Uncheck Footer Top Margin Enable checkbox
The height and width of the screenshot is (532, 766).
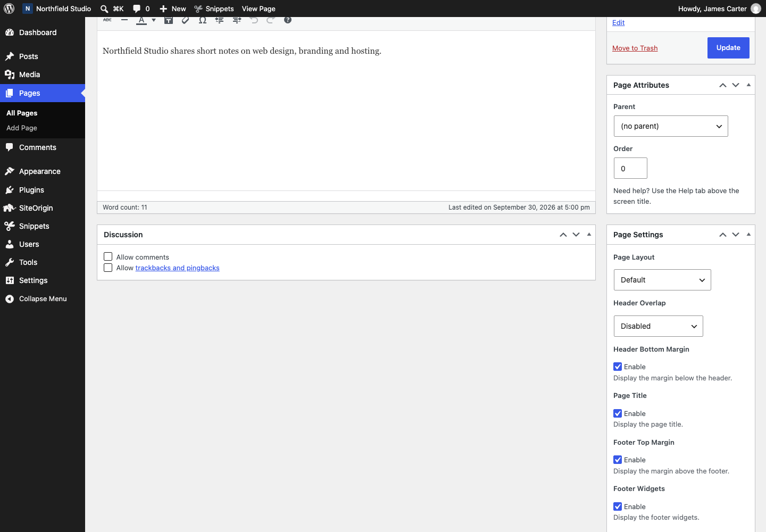pos(618,460)
